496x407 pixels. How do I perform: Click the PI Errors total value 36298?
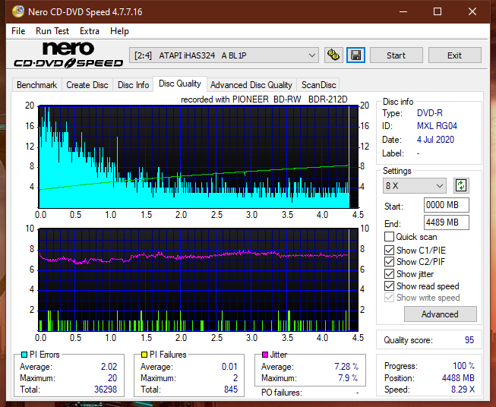click(x=106, y=390)
